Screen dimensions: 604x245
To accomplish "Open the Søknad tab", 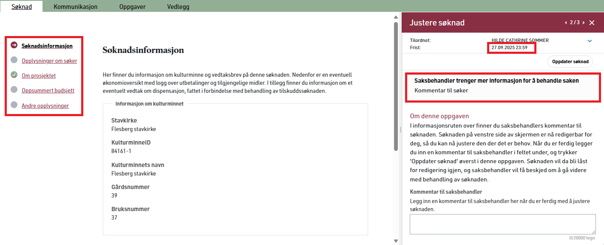I will (x=21, y=7).
